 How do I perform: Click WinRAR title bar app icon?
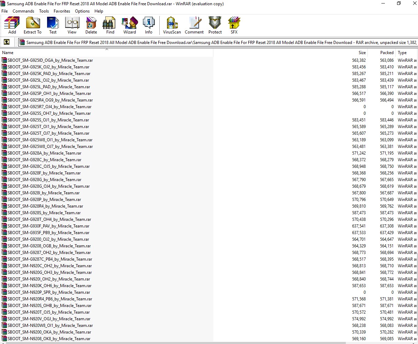click(3, 4)
